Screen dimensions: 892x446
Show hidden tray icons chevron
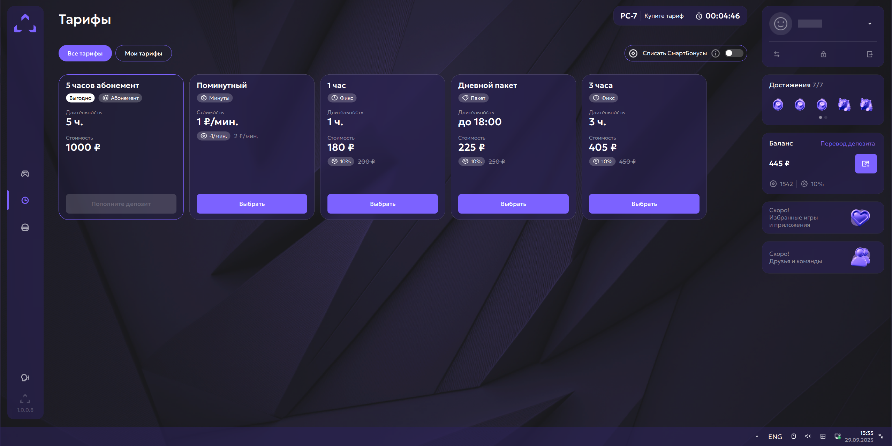(757, 436)
